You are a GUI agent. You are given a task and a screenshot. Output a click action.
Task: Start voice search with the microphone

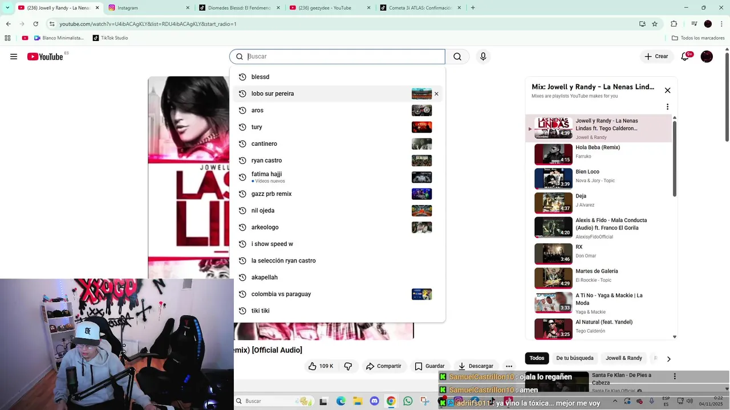coord(483,56)
